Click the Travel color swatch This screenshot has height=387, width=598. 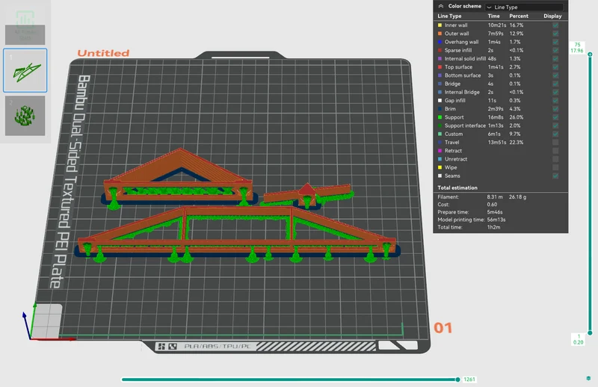point(440,142)
